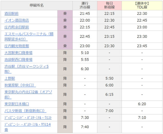The width and height of the screenshot is (163, 134).
Task: Select the 東京駅日本橋口 link
Action: (x=17, y=104)
